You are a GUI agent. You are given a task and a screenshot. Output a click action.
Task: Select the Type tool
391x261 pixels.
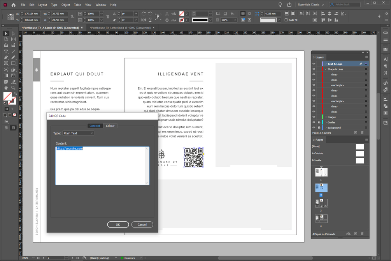click(6, 51)
